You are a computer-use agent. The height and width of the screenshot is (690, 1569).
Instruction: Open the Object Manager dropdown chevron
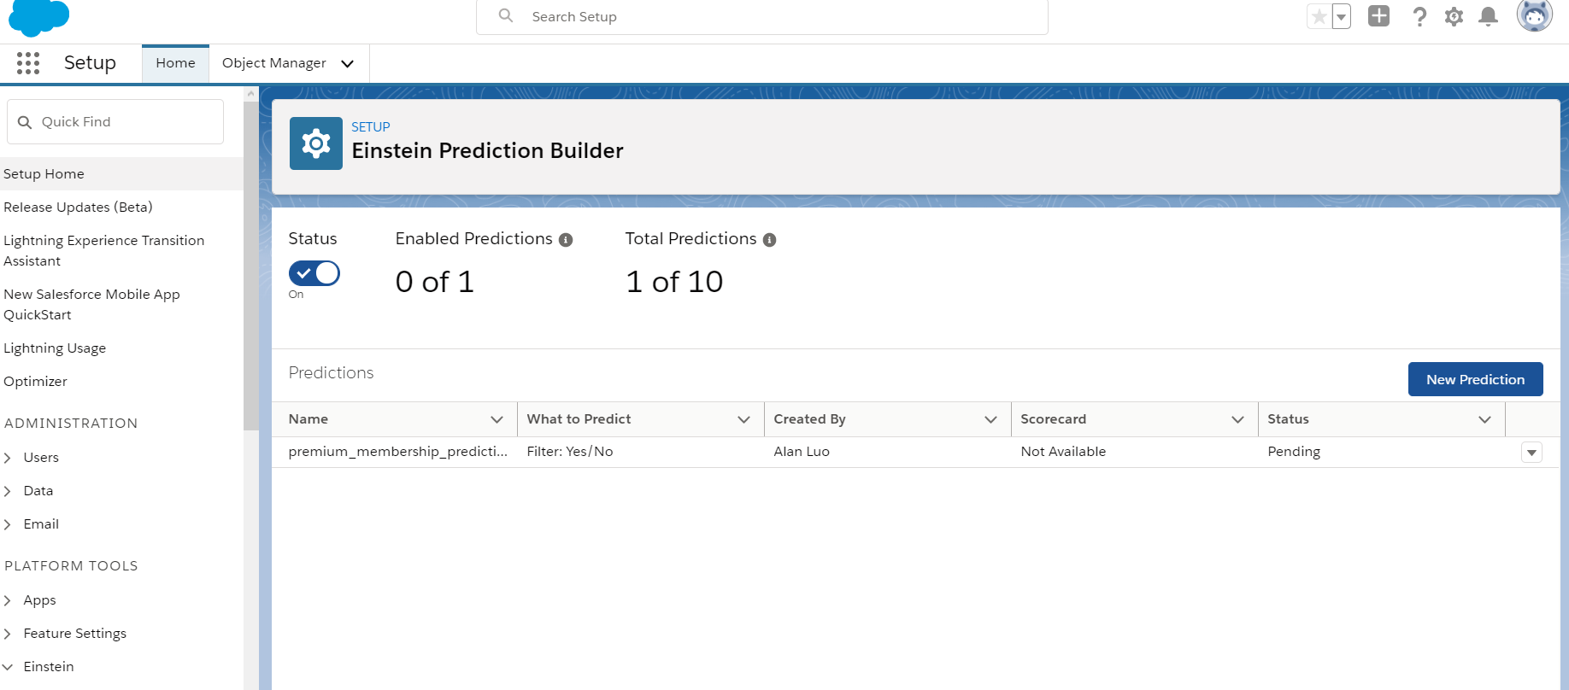tap(348, 63)
